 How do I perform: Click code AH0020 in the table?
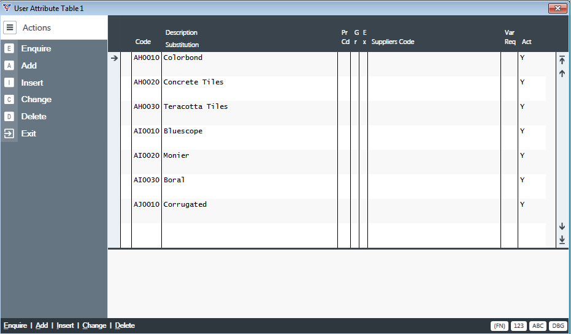(147, 82)
